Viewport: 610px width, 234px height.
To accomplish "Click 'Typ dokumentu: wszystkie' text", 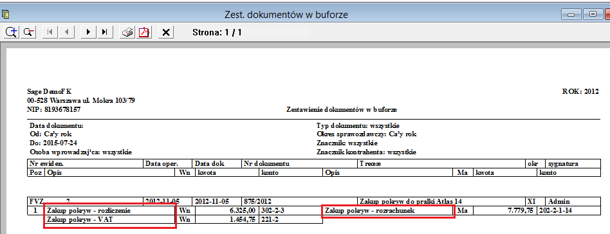I will 358,125.
